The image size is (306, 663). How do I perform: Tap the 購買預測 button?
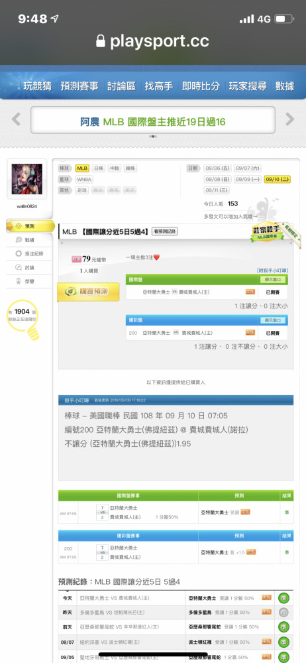point(88,292)
